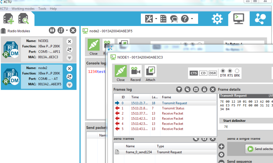
Task: Click the Time column header
Action: [x=140, y=97]
